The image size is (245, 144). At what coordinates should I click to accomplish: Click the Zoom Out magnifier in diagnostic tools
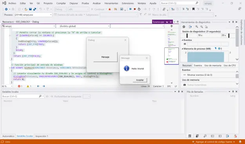(201, 27)
